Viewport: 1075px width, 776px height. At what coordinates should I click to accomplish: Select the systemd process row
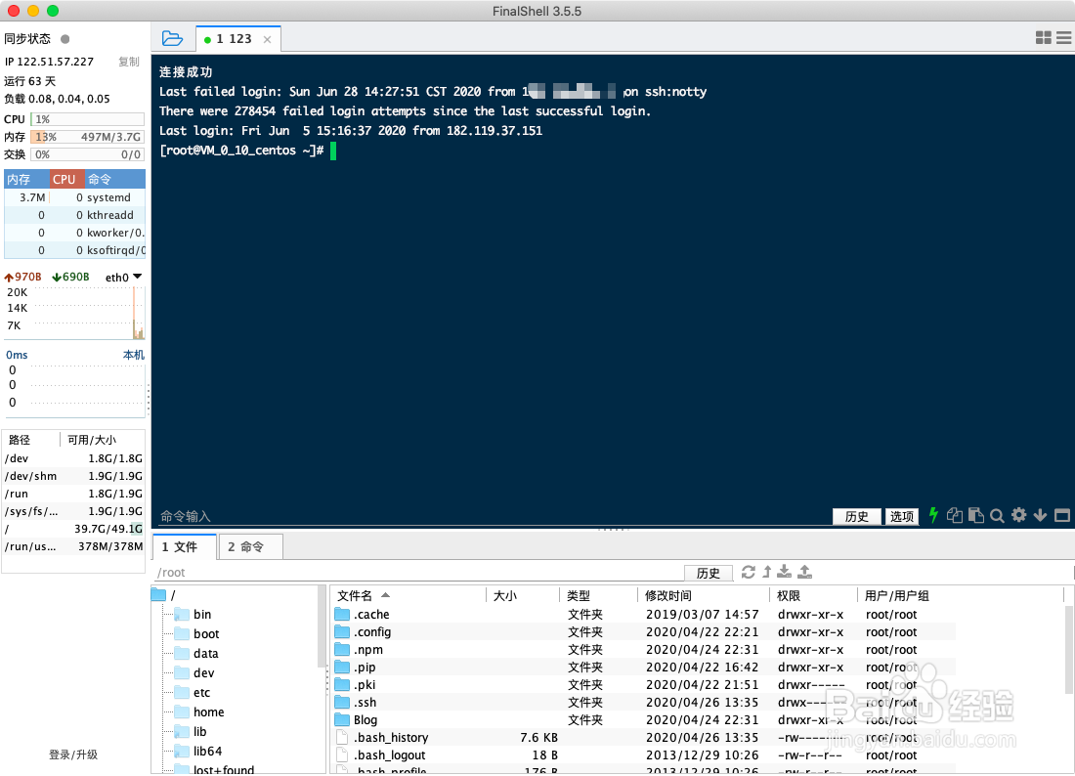[x=74, y=197]
